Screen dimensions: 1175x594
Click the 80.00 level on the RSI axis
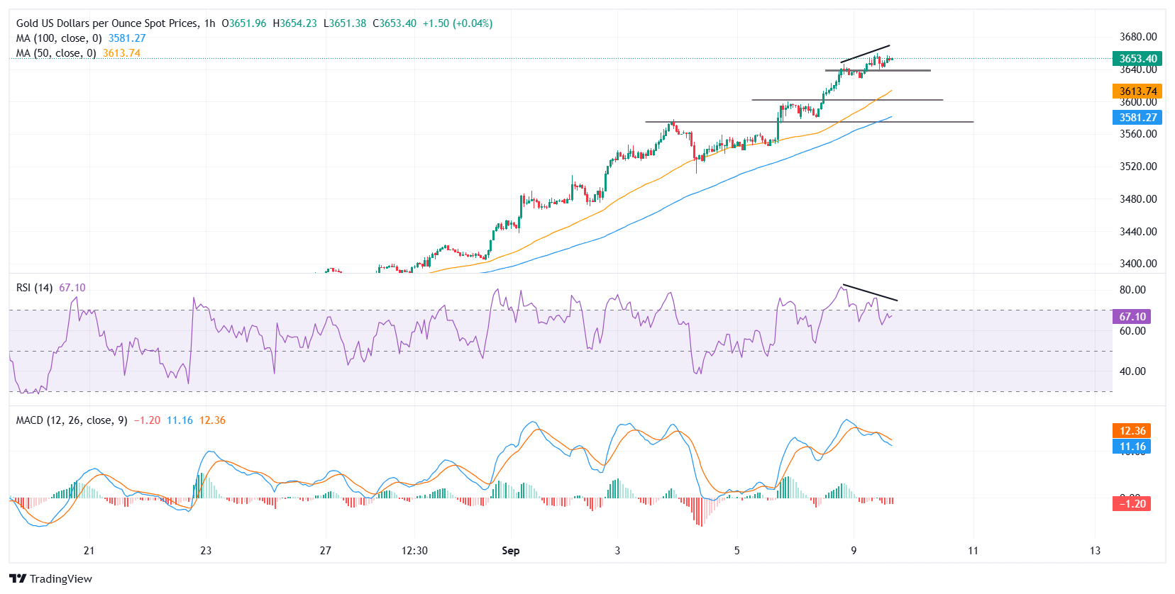(x=1132, y=290)
